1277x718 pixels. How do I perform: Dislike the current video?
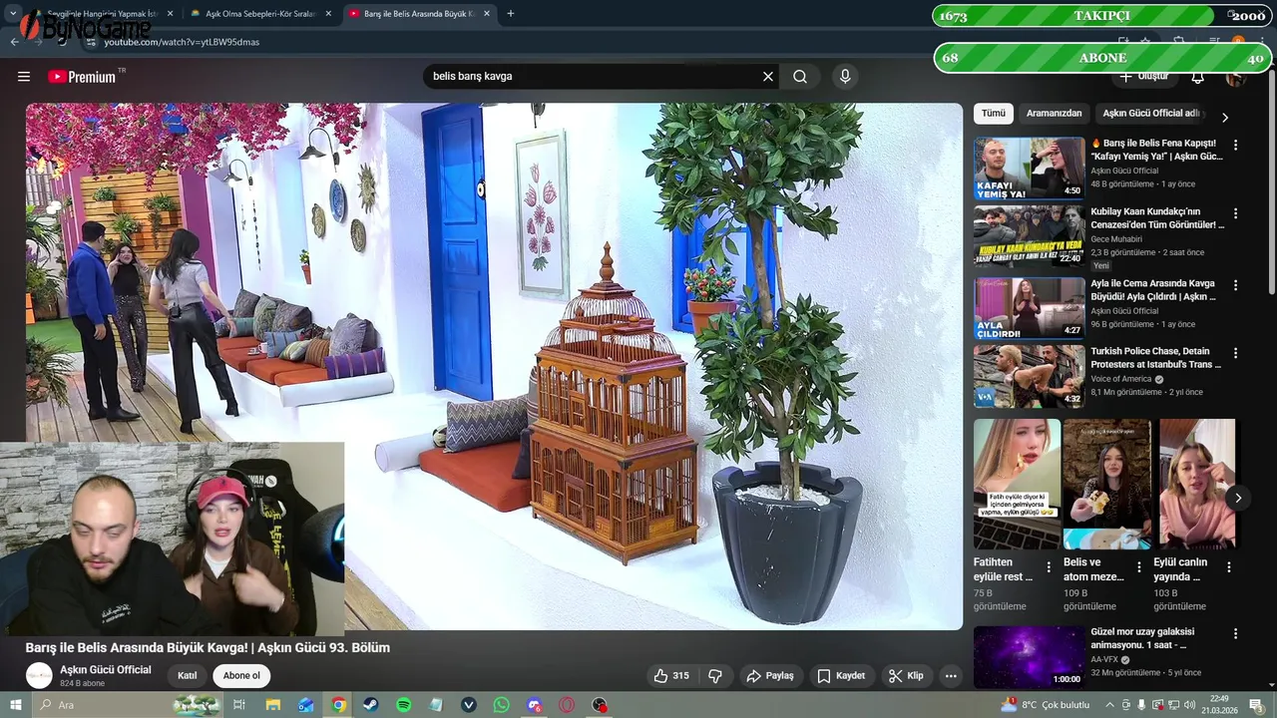click(x=715, y=676)
